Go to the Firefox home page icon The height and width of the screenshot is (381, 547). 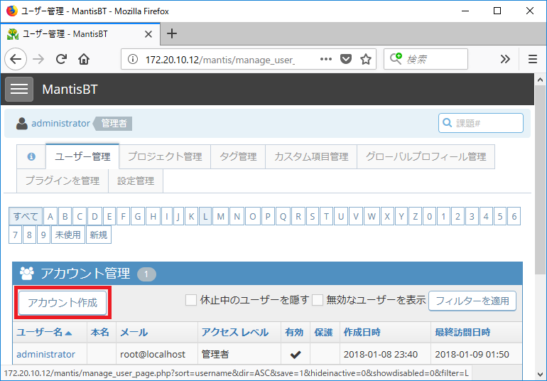(x=84, y=59)
